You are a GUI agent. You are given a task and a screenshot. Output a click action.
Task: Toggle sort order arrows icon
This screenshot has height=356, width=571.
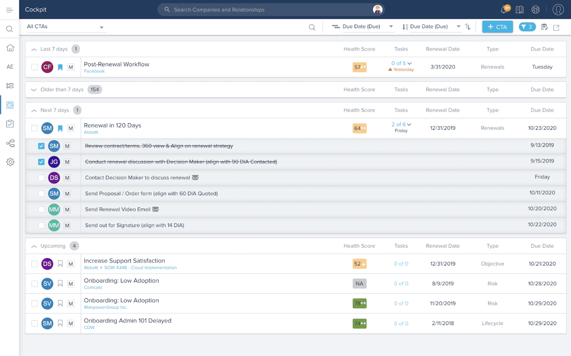click(x=468, y=27)
